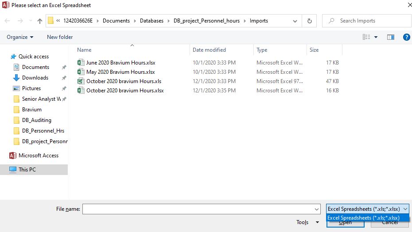
Task: Click the 47 KB size value
Action: click(x=332, y=81)
